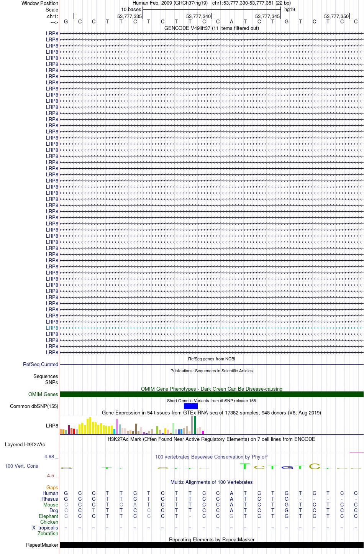The image size is (364, 554).
Task: Click the light-blue highlighted LRP8 transcript label
Action: click(52, 328)
